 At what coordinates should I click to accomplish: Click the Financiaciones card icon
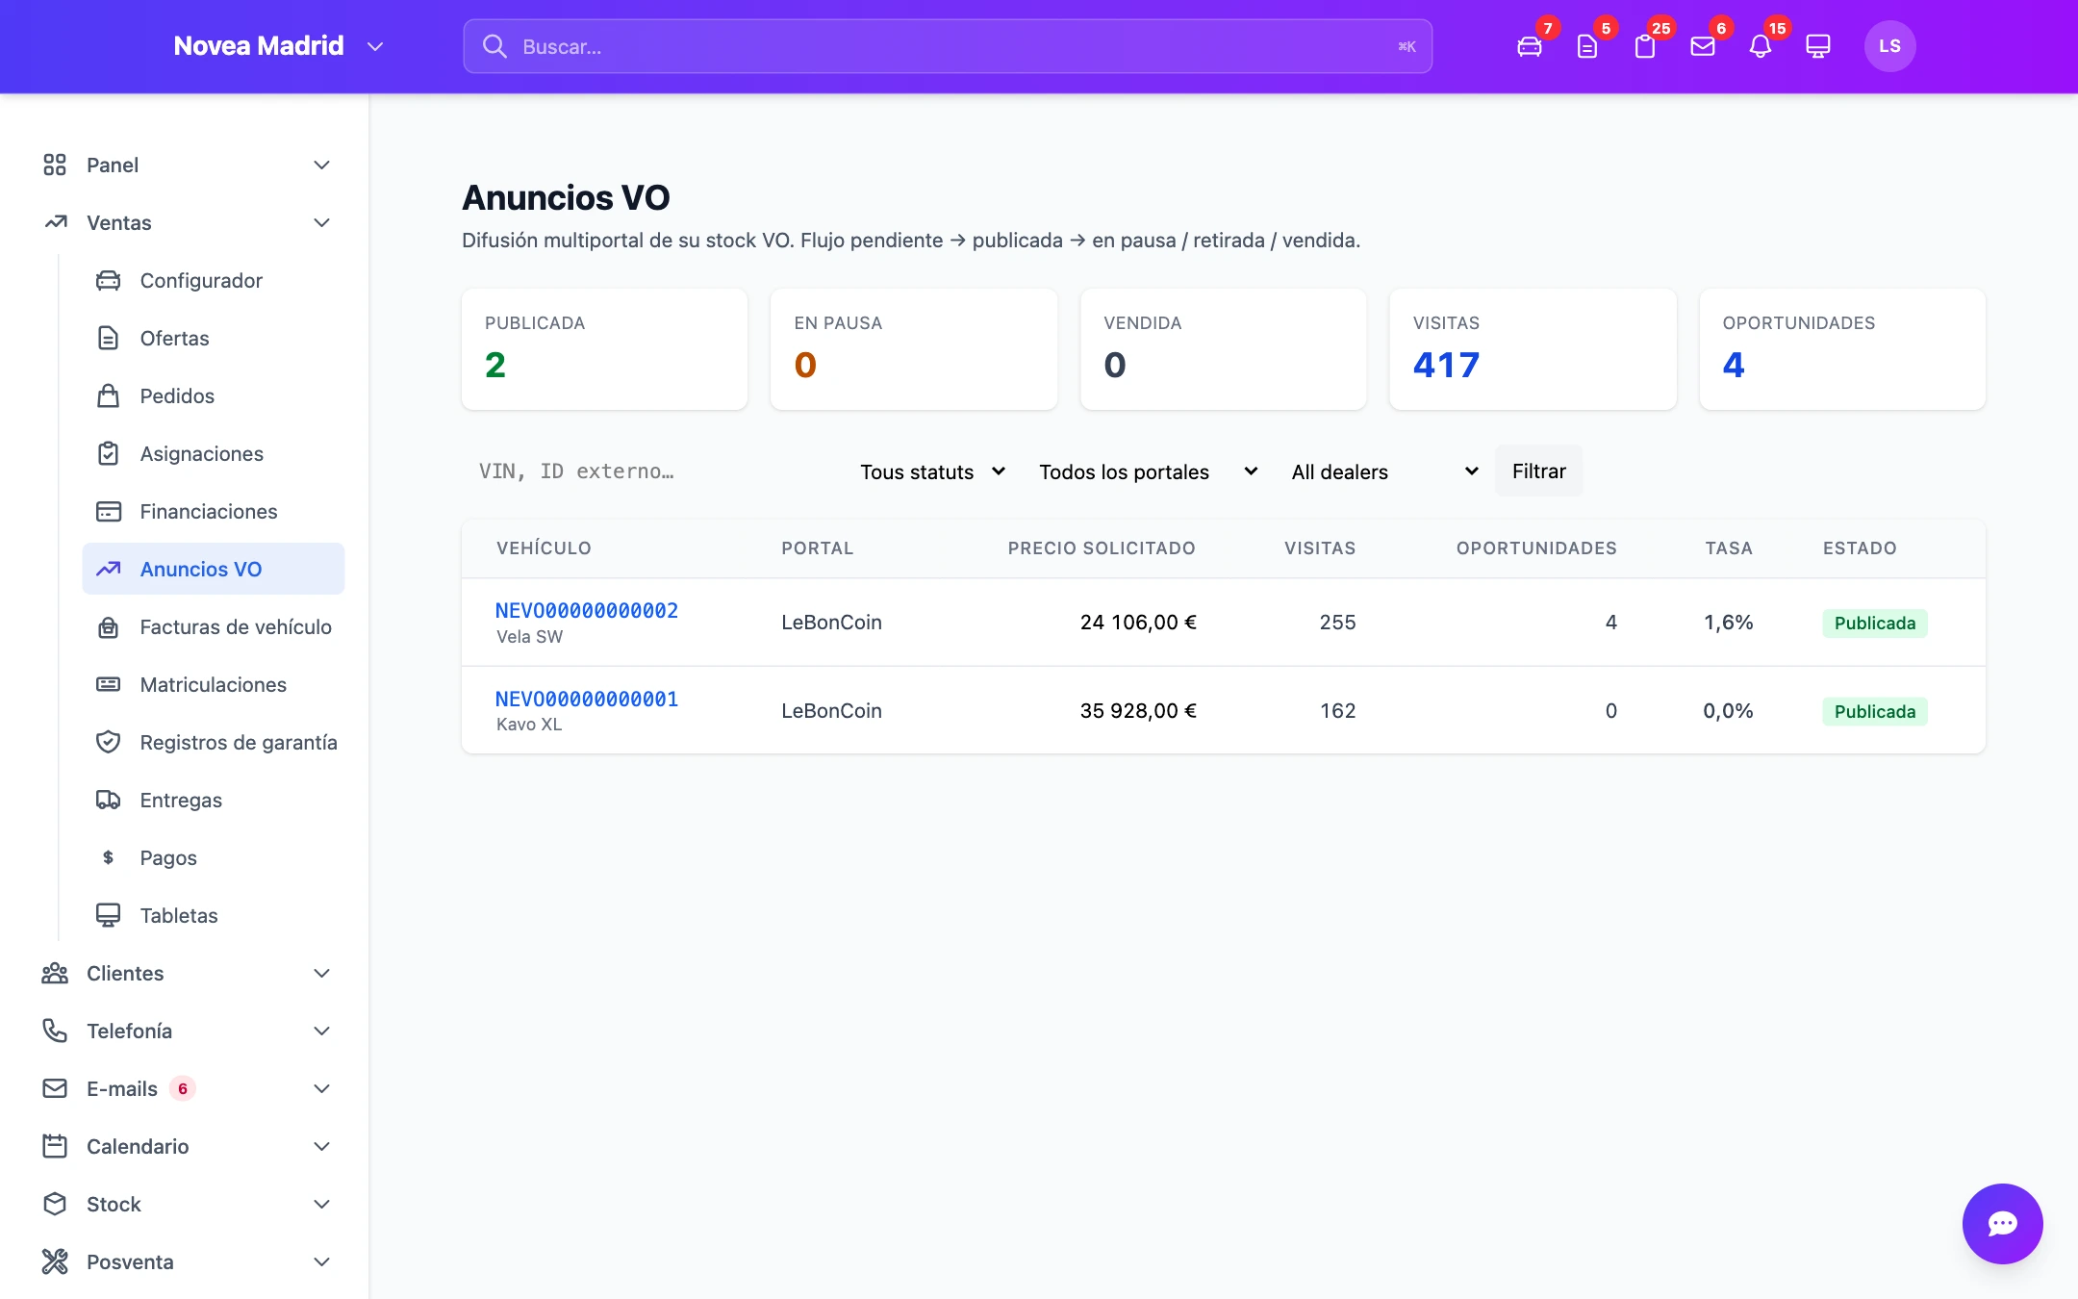[x=109, y=511]
